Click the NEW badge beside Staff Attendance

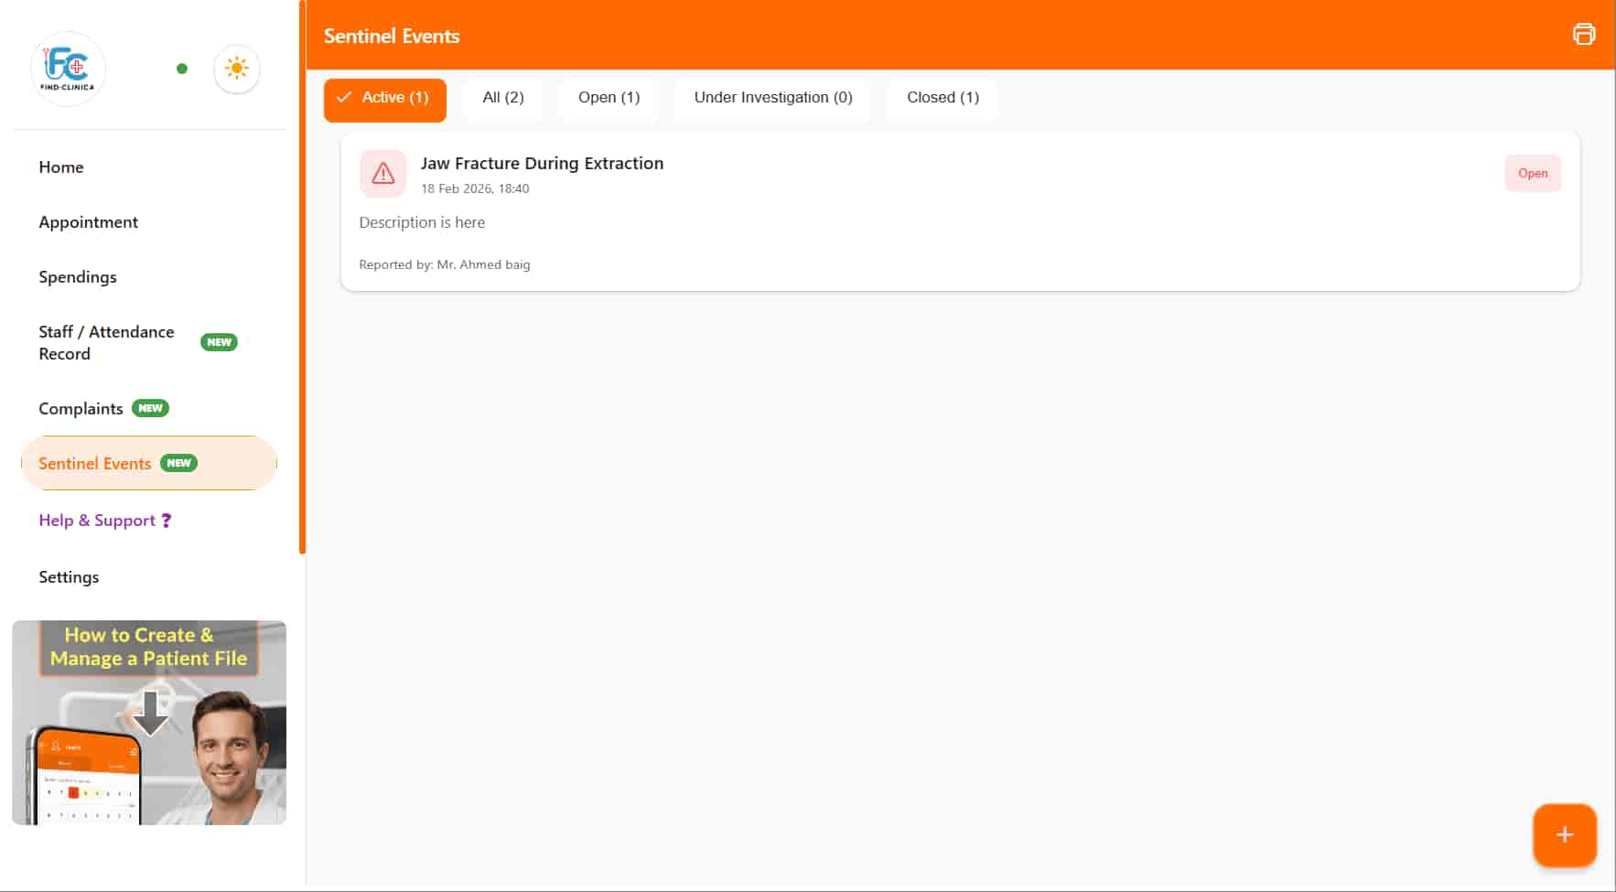[219, 342]
